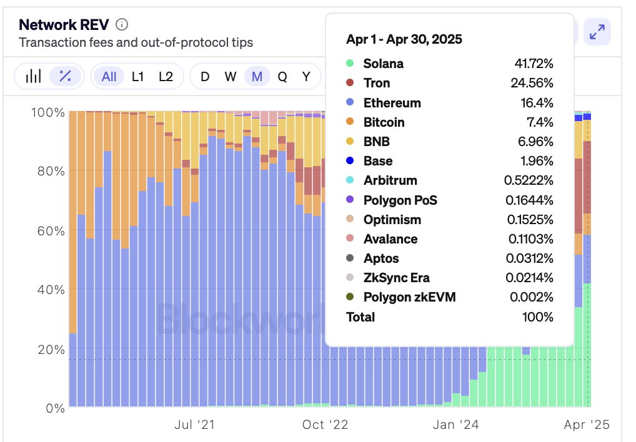Click the info icon beside Network REV
The image size is (636, 442).
[x=122, y=25]
